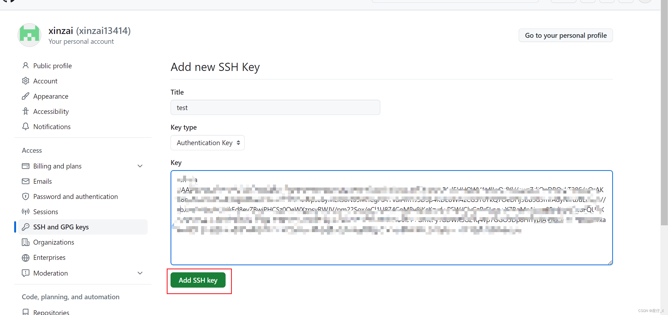Screen dimensions: 668x315
Task: Open SSH and GPG keys settings
Action: pos(61,227)
